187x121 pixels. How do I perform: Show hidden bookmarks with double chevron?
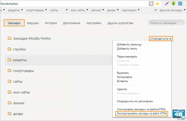click(156, 10)
